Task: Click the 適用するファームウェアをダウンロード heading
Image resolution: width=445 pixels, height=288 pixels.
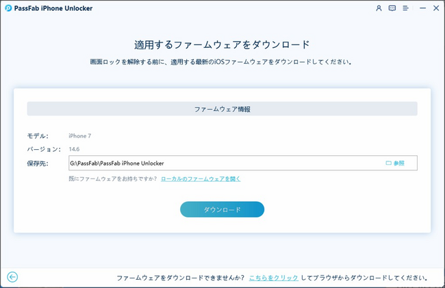Action: pos(222,44)
